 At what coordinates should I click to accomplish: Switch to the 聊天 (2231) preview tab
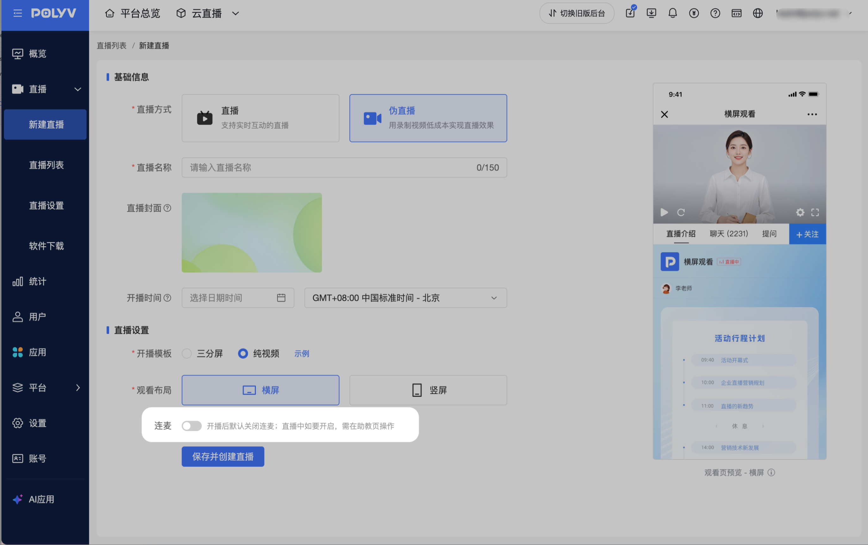pyautogui.click(x=728, y=234)
